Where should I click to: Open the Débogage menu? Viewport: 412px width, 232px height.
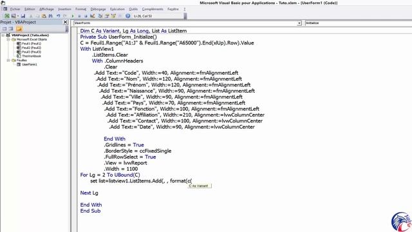click(x=98, y=9)
